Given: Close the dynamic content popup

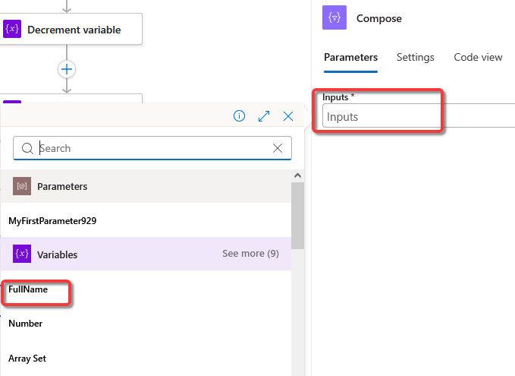Looking at the screenshot, I should coord(288,116).
